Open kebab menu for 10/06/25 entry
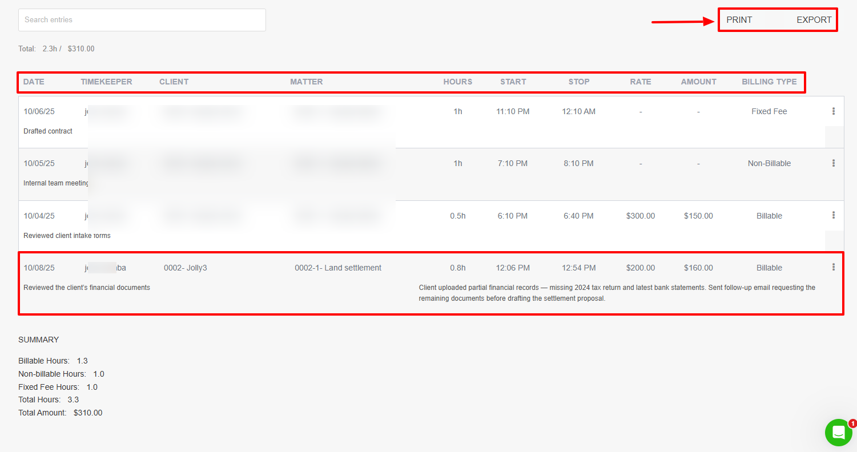Viewport: 857px width, 452px height. coord(834,111)
